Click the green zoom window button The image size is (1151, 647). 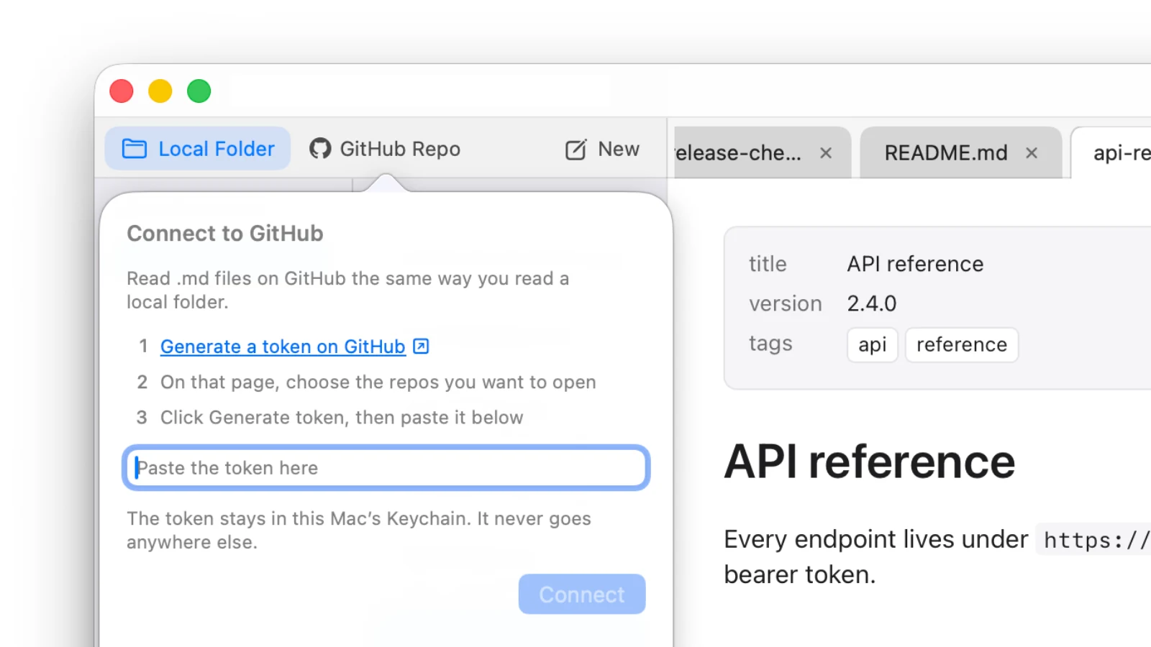(199, 91)
